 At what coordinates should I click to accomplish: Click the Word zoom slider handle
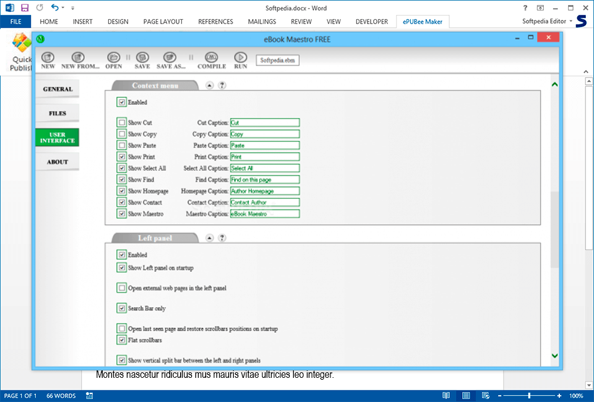click(529, 396)
